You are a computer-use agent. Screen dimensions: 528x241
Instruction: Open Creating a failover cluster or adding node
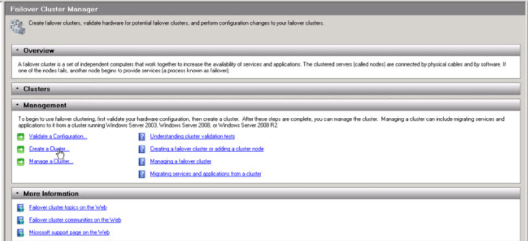[x=207, y=149]
